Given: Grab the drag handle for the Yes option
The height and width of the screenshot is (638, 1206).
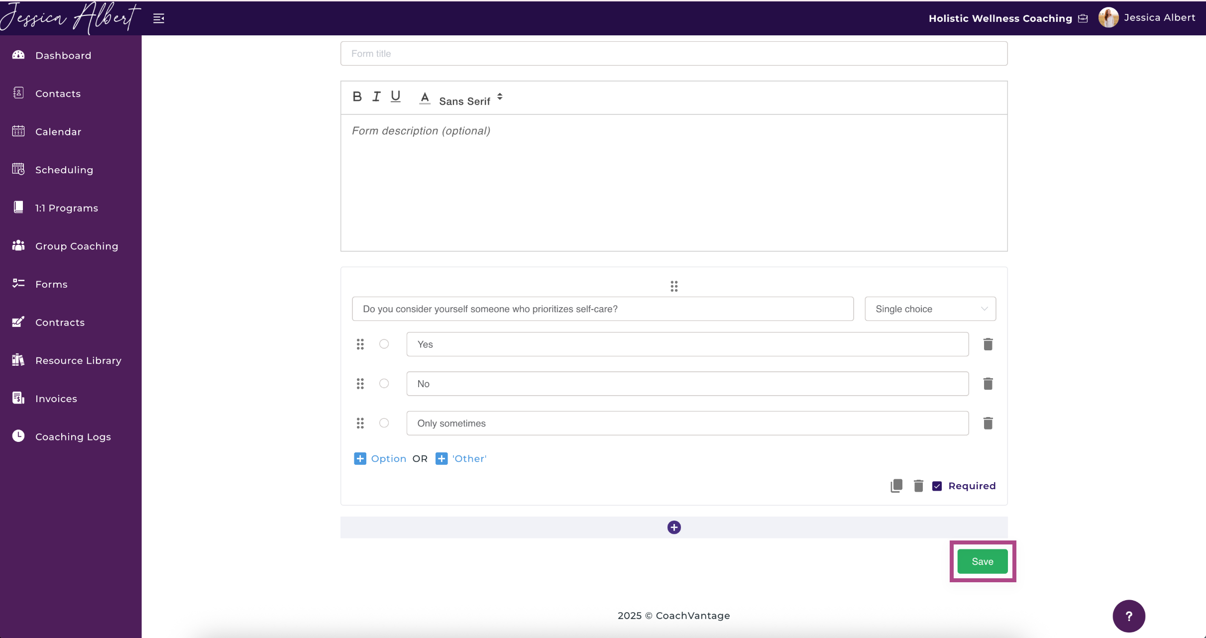Looking at the screenshot, I should point(360,344).
